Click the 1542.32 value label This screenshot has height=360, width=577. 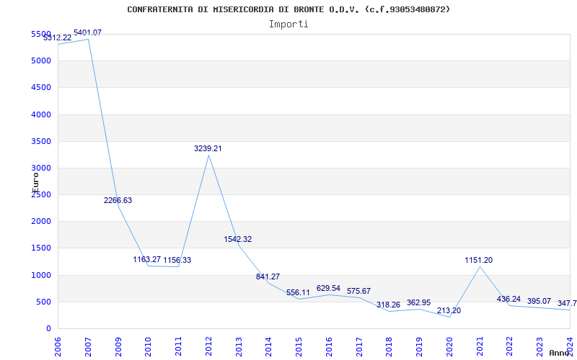click(x=238, y=239)
